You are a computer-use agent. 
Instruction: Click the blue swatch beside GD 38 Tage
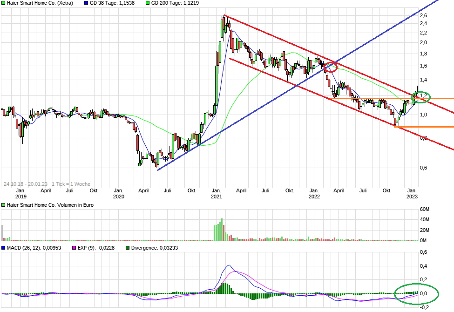(86, 3)
